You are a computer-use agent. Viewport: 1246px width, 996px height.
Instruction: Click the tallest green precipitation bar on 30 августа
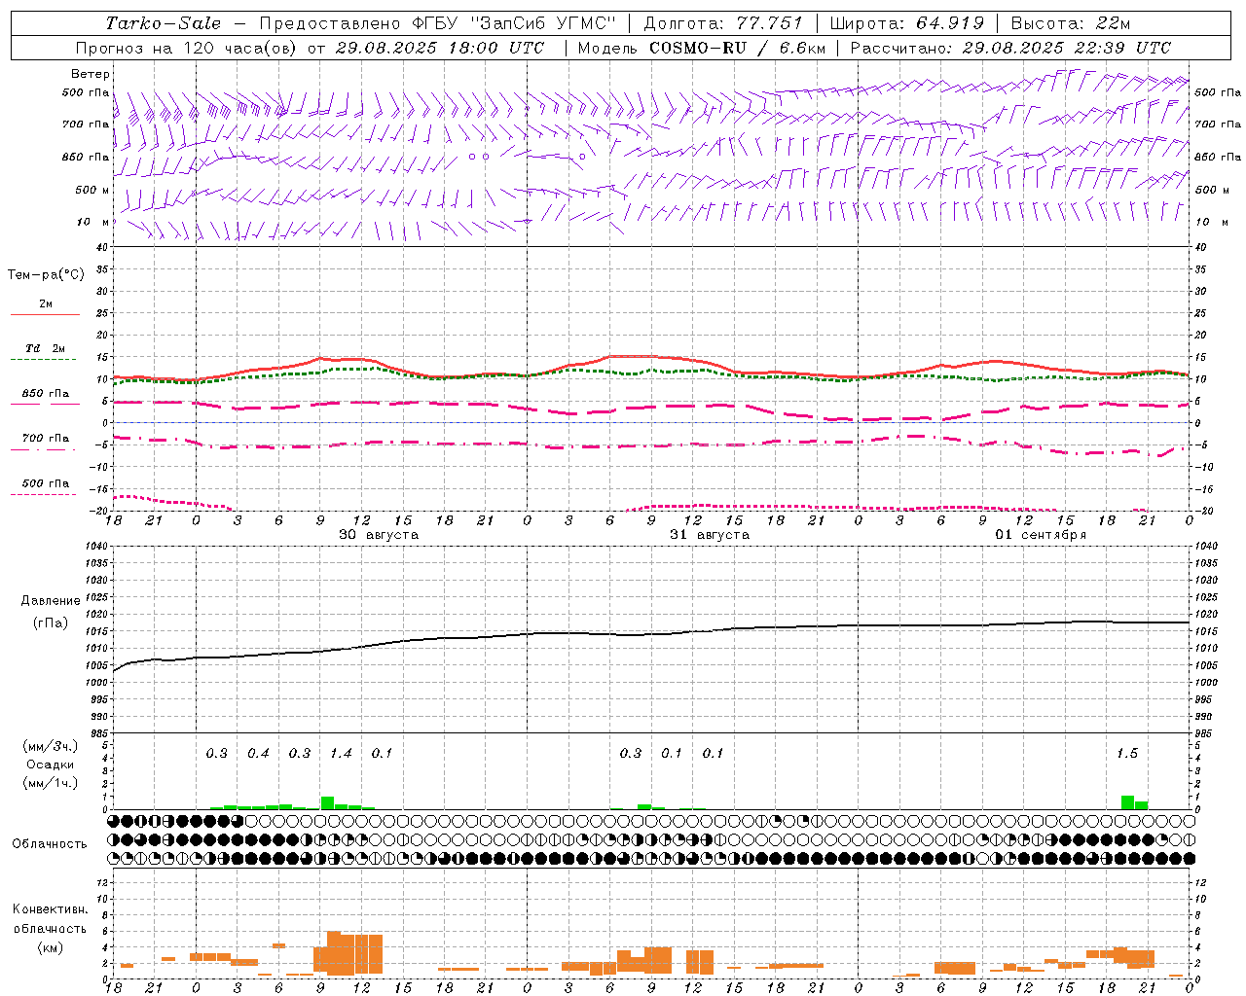pyautogui.click(x=327, y=802)
